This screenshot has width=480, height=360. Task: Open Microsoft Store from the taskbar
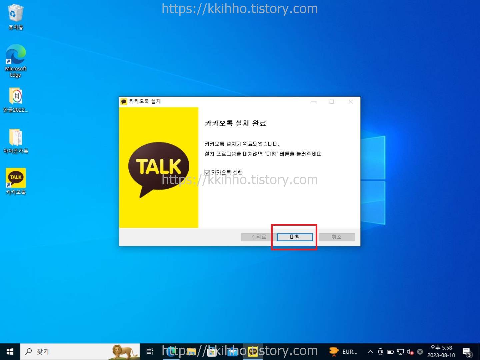(212, 352)
